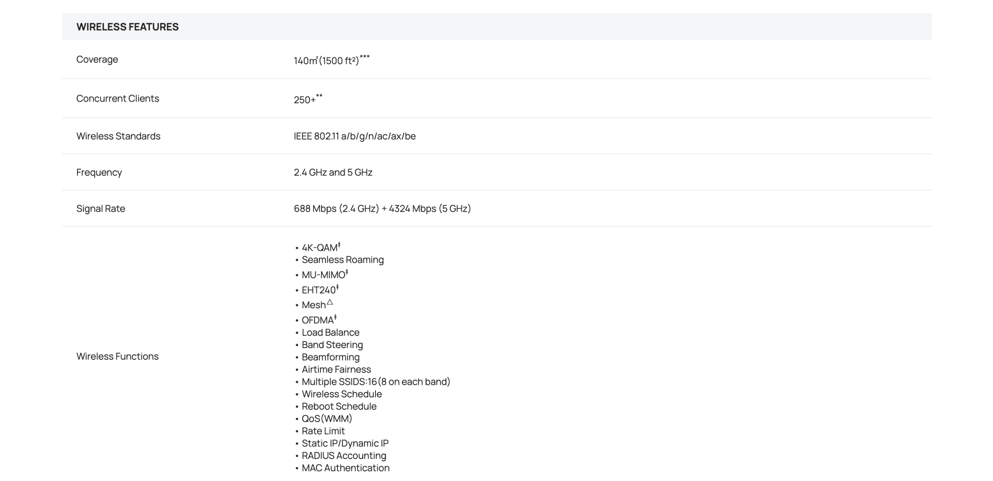Screen dimensions: 993x481
Task: Click the Mesh list item
Action: click(314, 305)
